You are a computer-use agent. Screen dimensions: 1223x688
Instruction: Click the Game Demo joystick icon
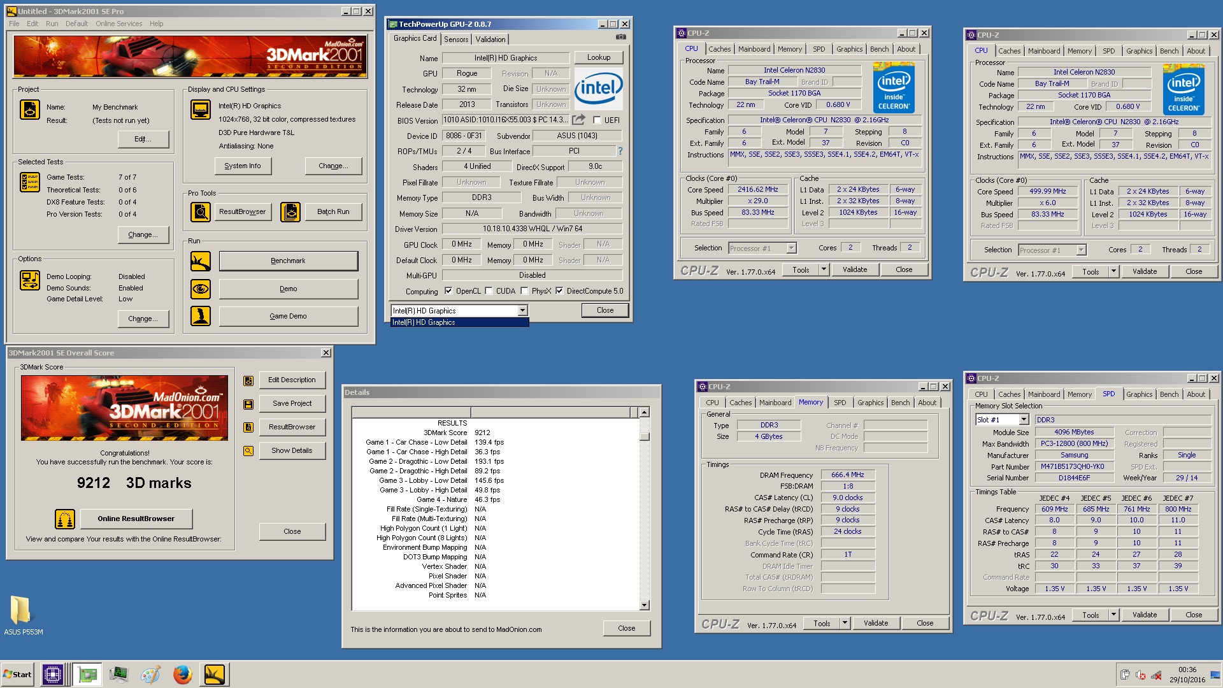201,316
